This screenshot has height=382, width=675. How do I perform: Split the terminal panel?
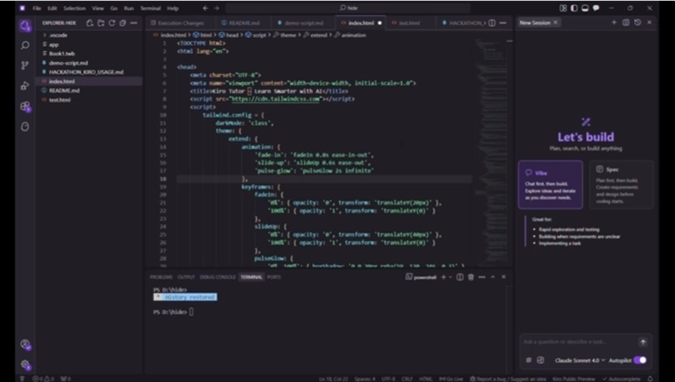pos(460,277)
